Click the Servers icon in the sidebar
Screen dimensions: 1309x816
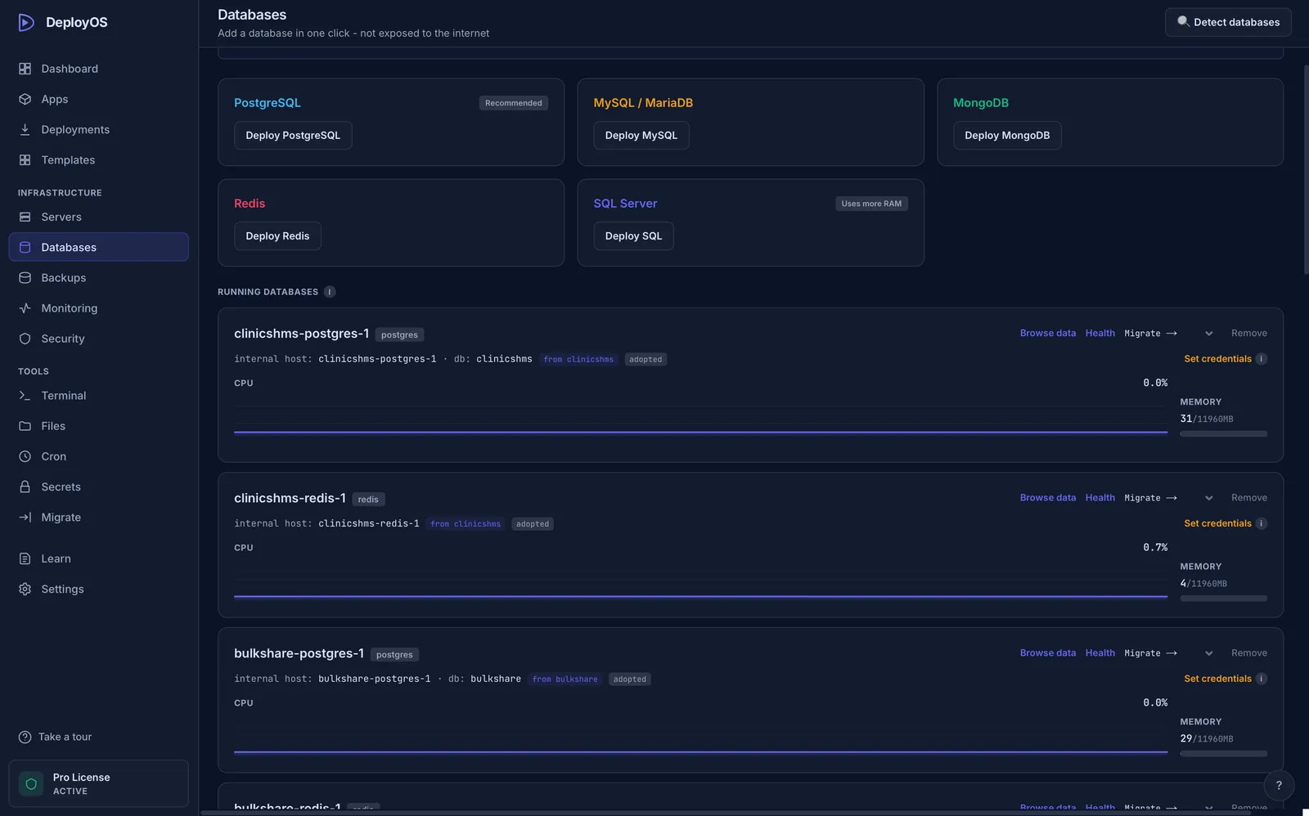(x=25, y=217)
